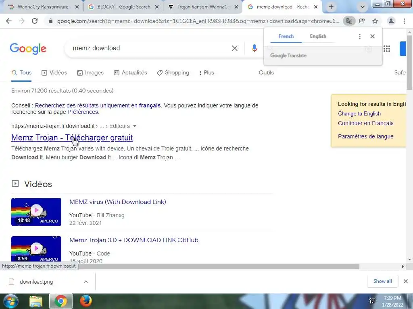Close the WannaCry Ransomware tab
Screen dimensions: 413x309
(x=77, y=7)
